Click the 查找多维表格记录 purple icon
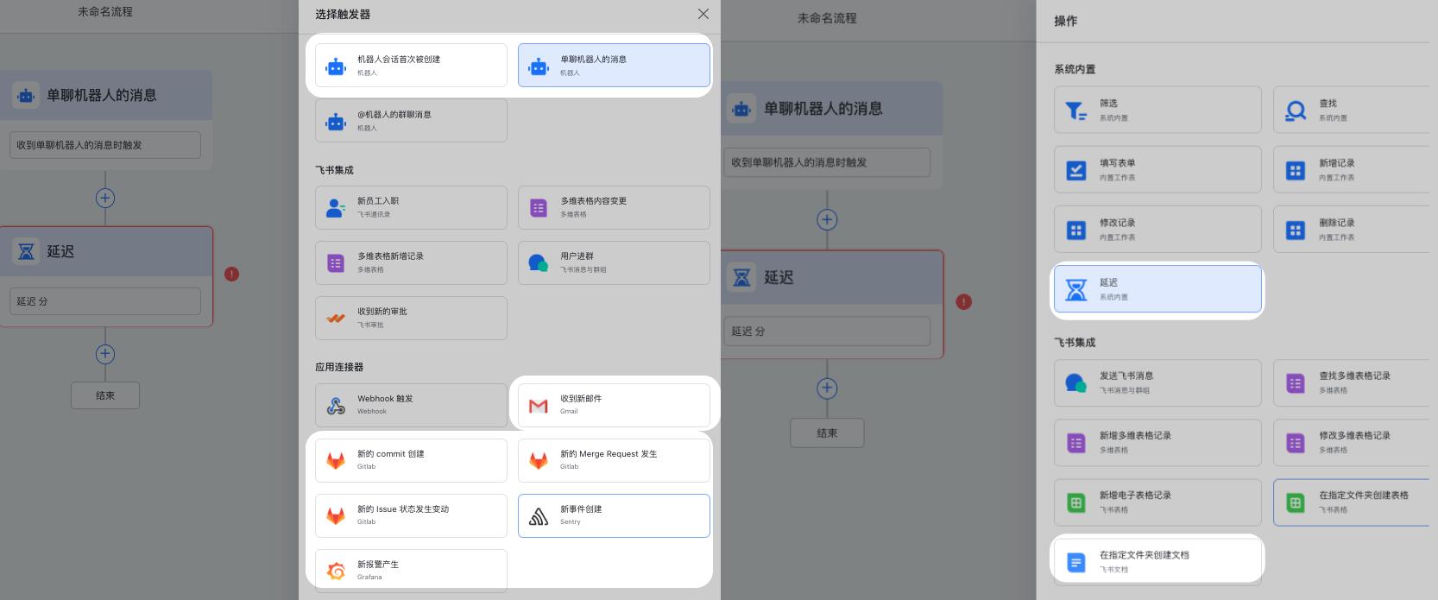This screenshot has height=600, width=1438. click(x=1296, y=382)
